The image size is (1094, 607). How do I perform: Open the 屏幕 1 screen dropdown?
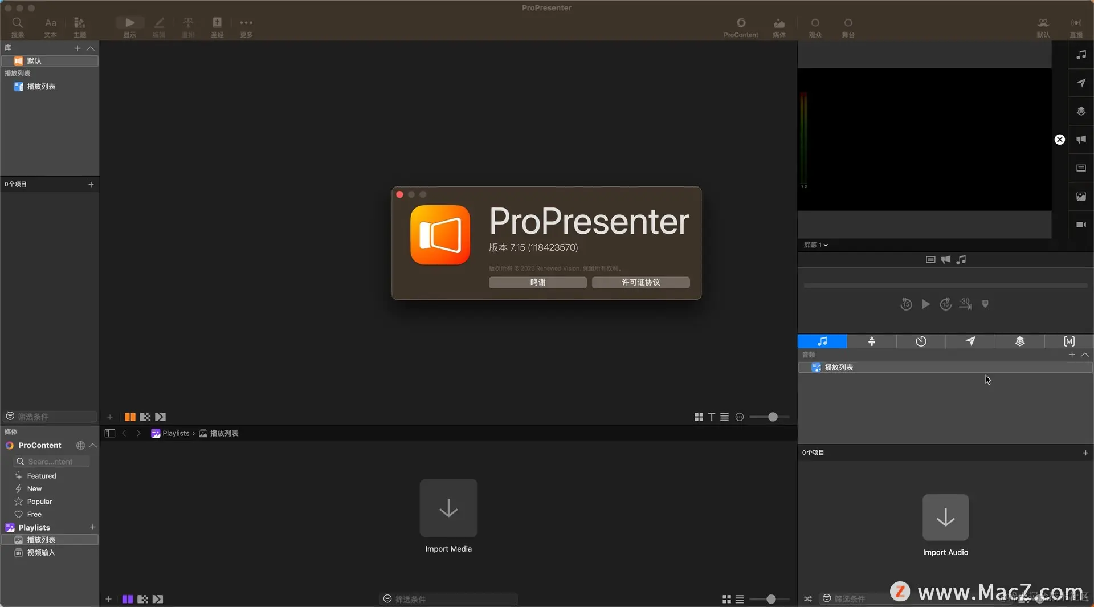(x=816, y=245)
